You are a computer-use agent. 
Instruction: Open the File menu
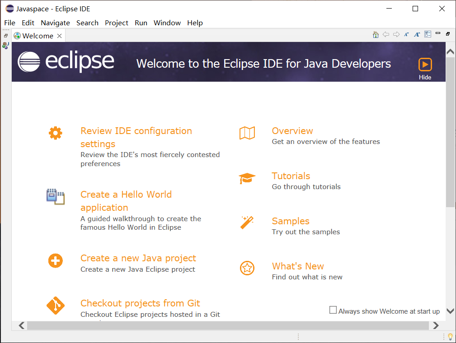[9, 23]
